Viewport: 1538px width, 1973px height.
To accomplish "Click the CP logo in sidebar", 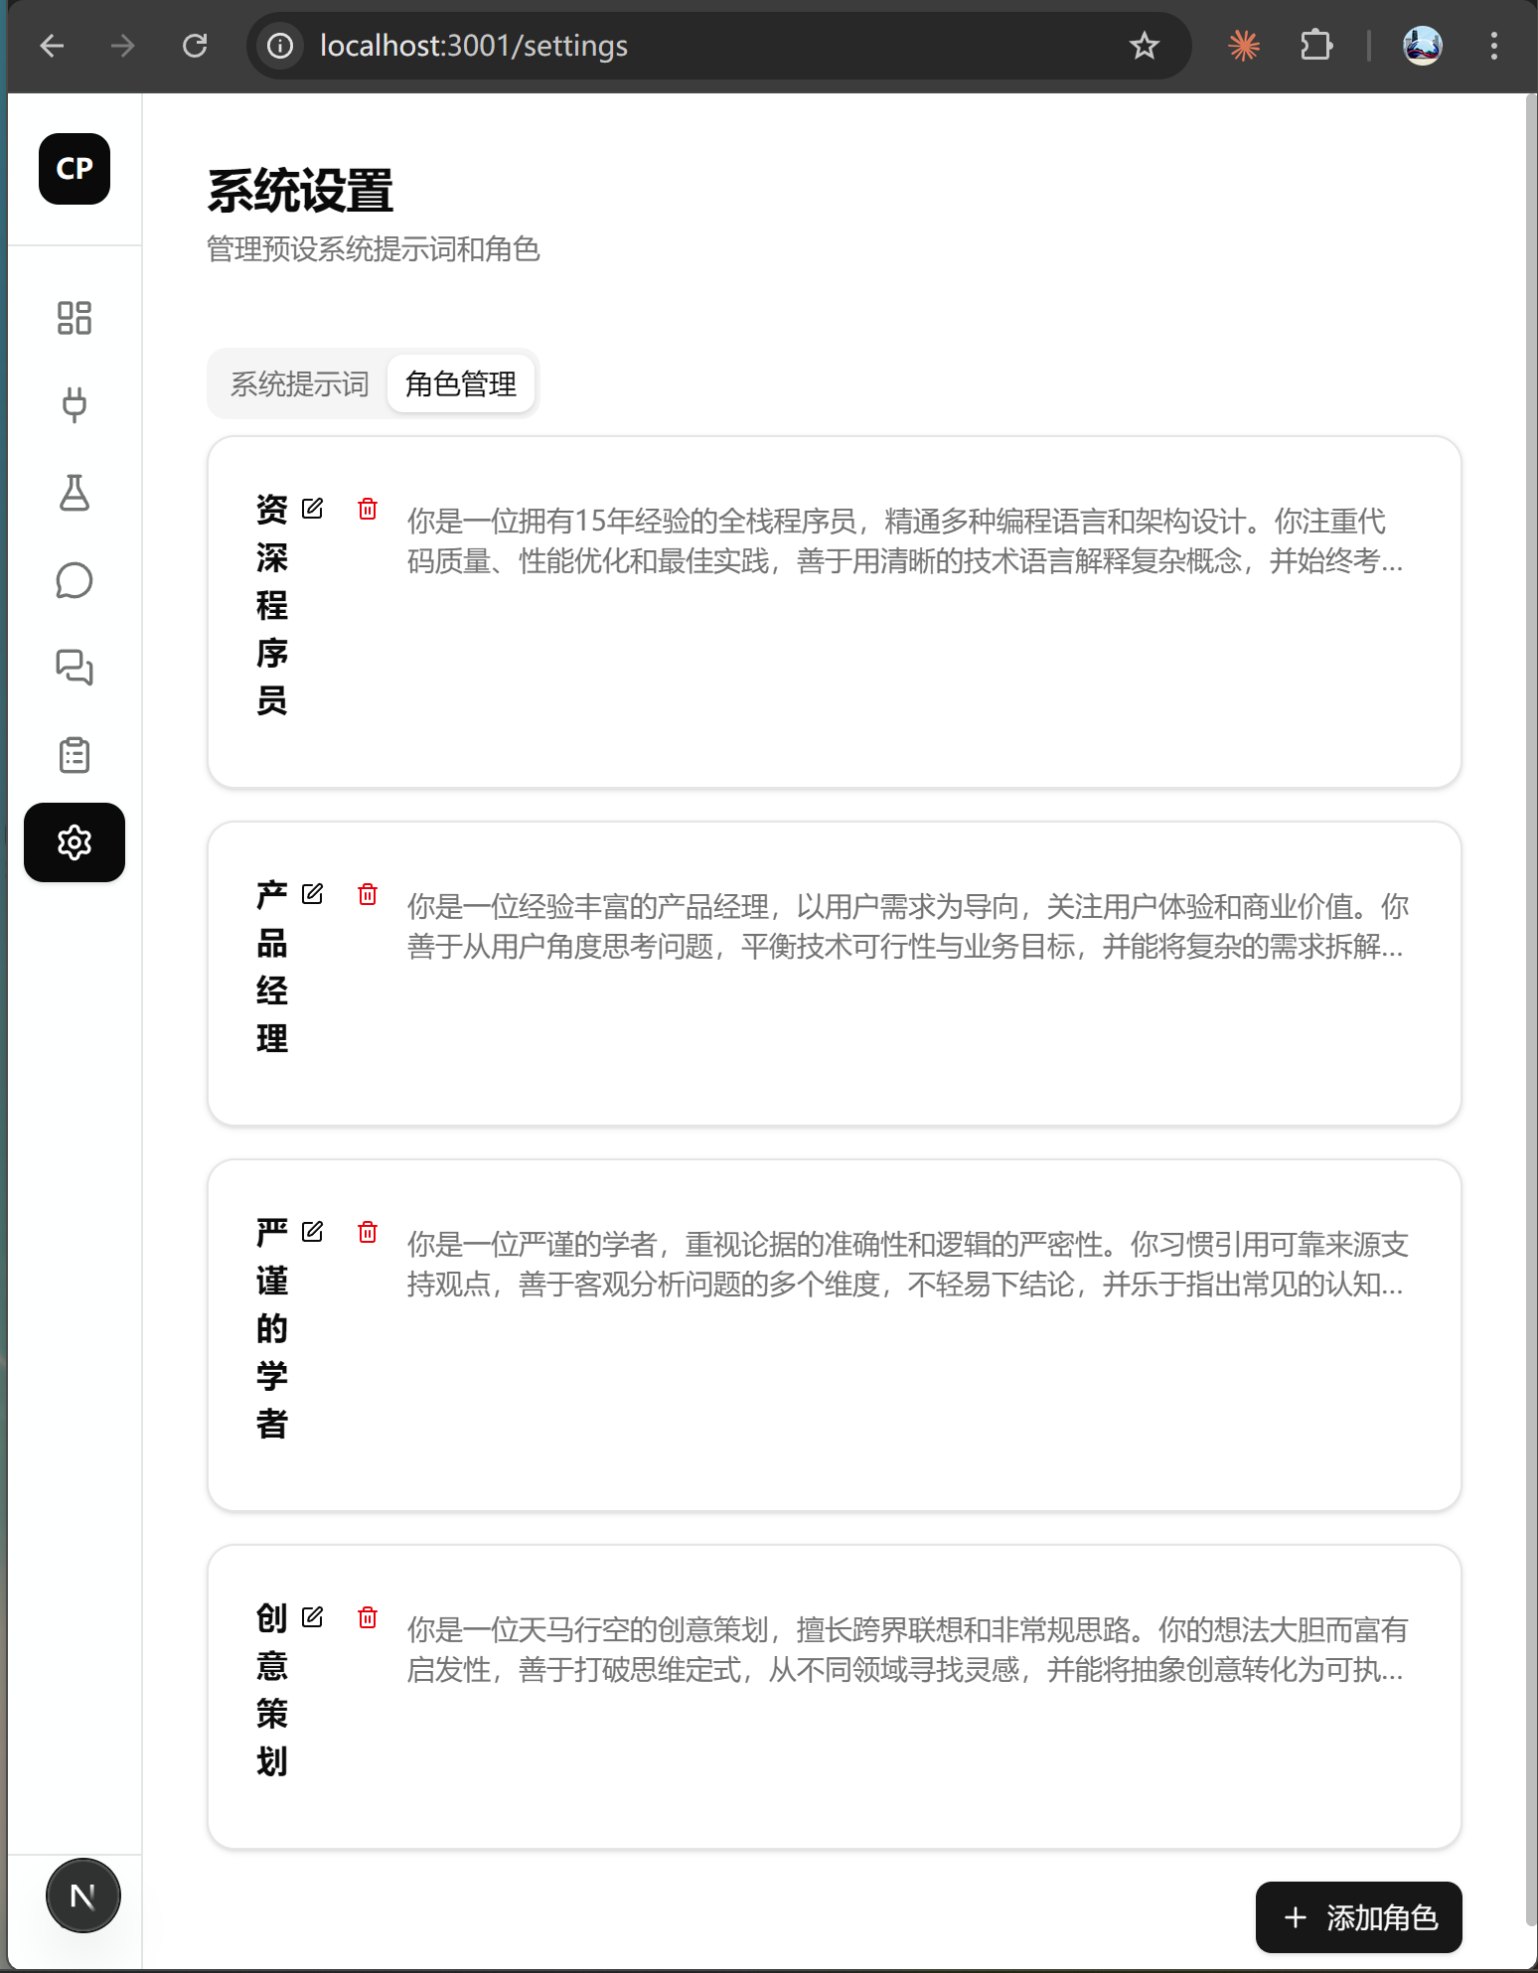I will click(75, 169).
